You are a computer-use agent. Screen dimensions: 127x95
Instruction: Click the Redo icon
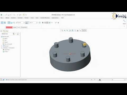click(x=14, y=15)
